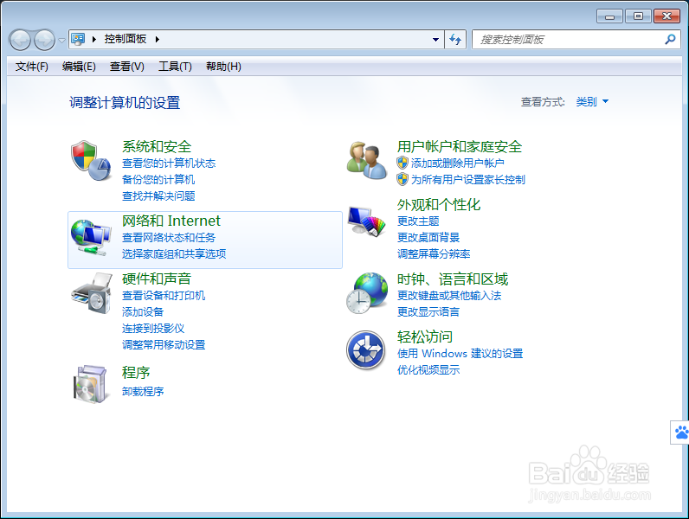
Task: Click 更改主题 link
Action: coord(418,221)
